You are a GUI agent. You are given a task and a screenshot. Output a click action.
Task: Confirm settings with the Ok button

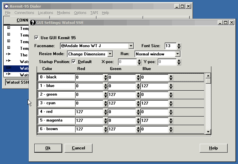click(48, 148)
